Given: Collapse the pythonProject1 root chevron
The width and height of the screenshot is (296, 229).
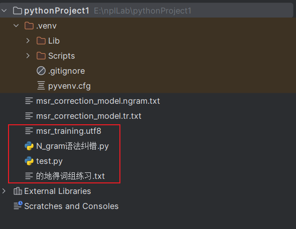Looking at the screenshot, I should pos(4,11).
